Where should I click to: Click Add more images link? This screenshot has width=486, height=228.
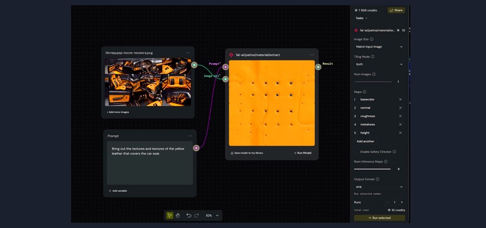point(118,112)
